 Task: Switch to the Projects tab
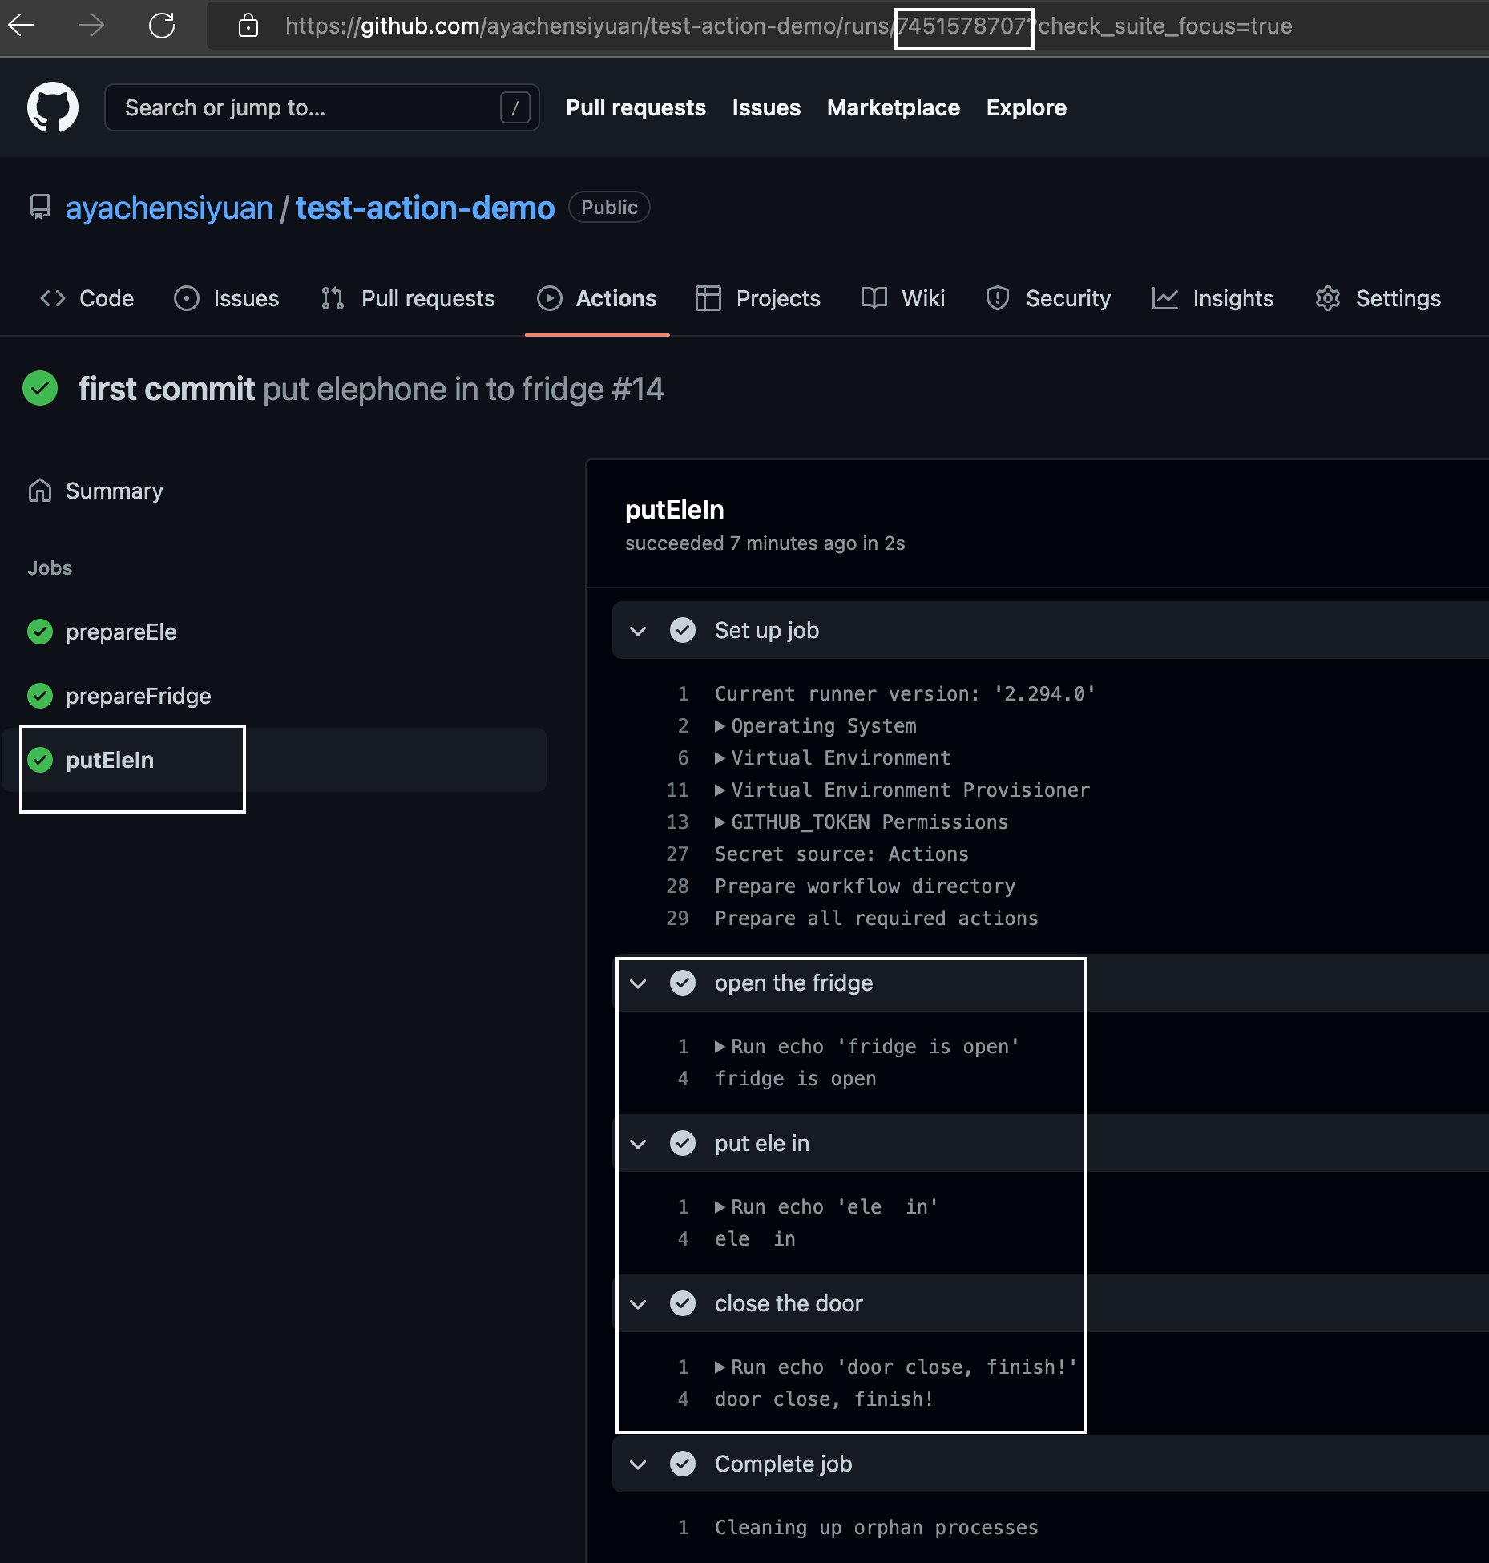coord(758,298)
